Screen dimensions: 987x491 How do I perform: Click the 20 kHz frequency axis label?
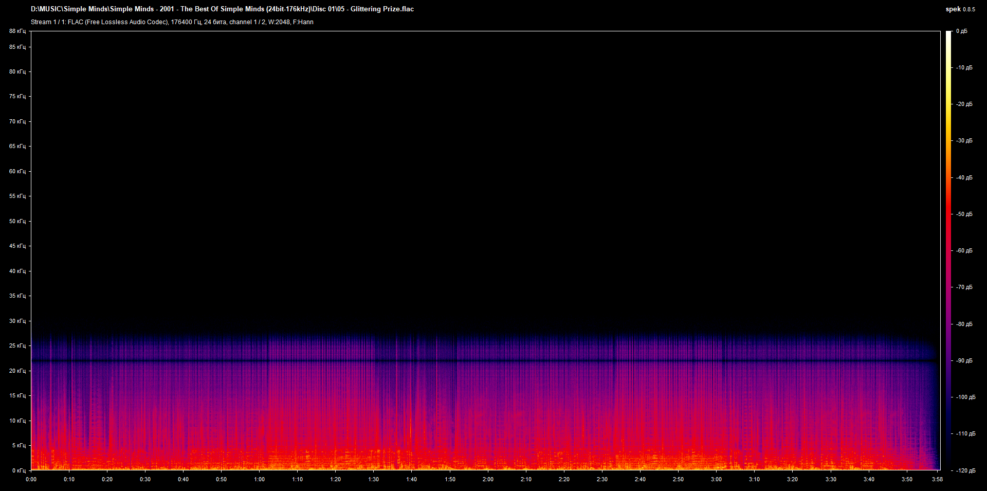point(17,371)
